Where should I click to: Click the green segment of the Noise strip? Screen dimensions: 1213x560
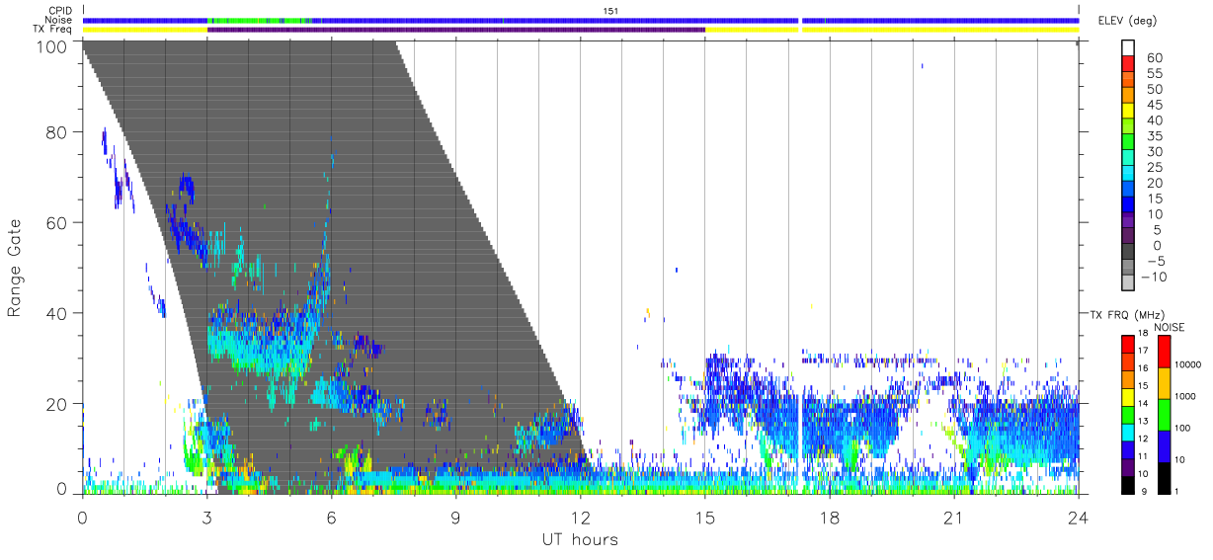pos(259,20)
